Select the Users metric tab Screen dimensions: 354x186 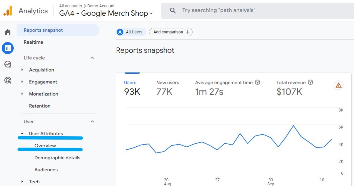(132, 88)
